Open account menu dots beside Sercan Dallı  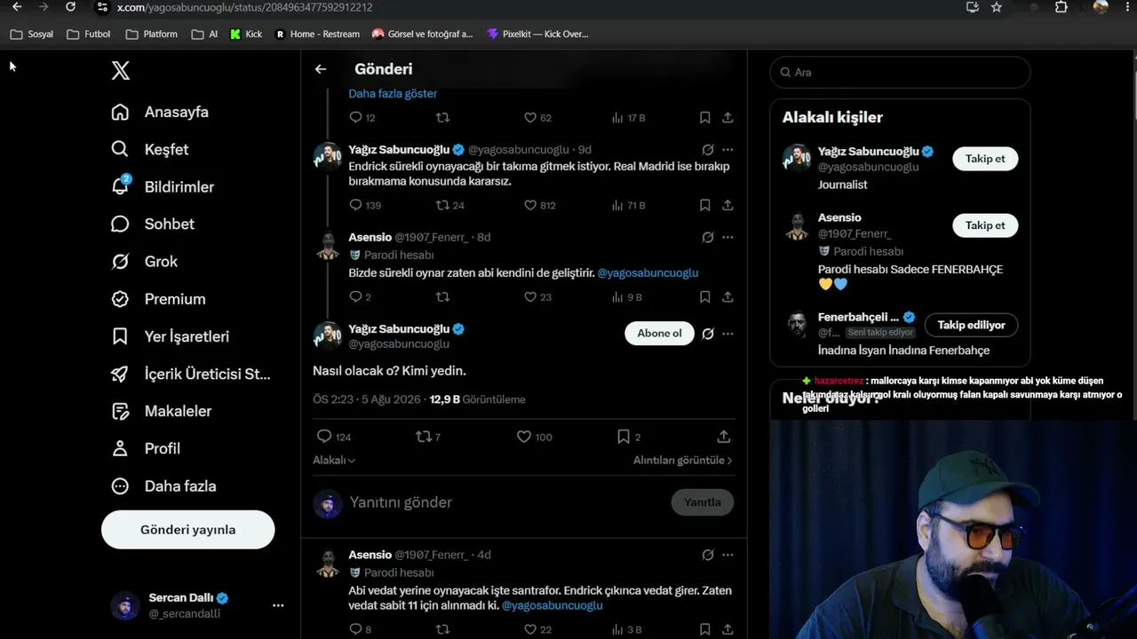(x=278, y=605)
